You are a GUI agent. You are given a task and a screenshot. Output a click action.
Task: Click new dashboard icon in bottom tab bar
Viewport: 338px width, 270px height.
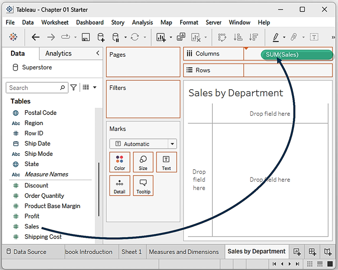point(312,252)
